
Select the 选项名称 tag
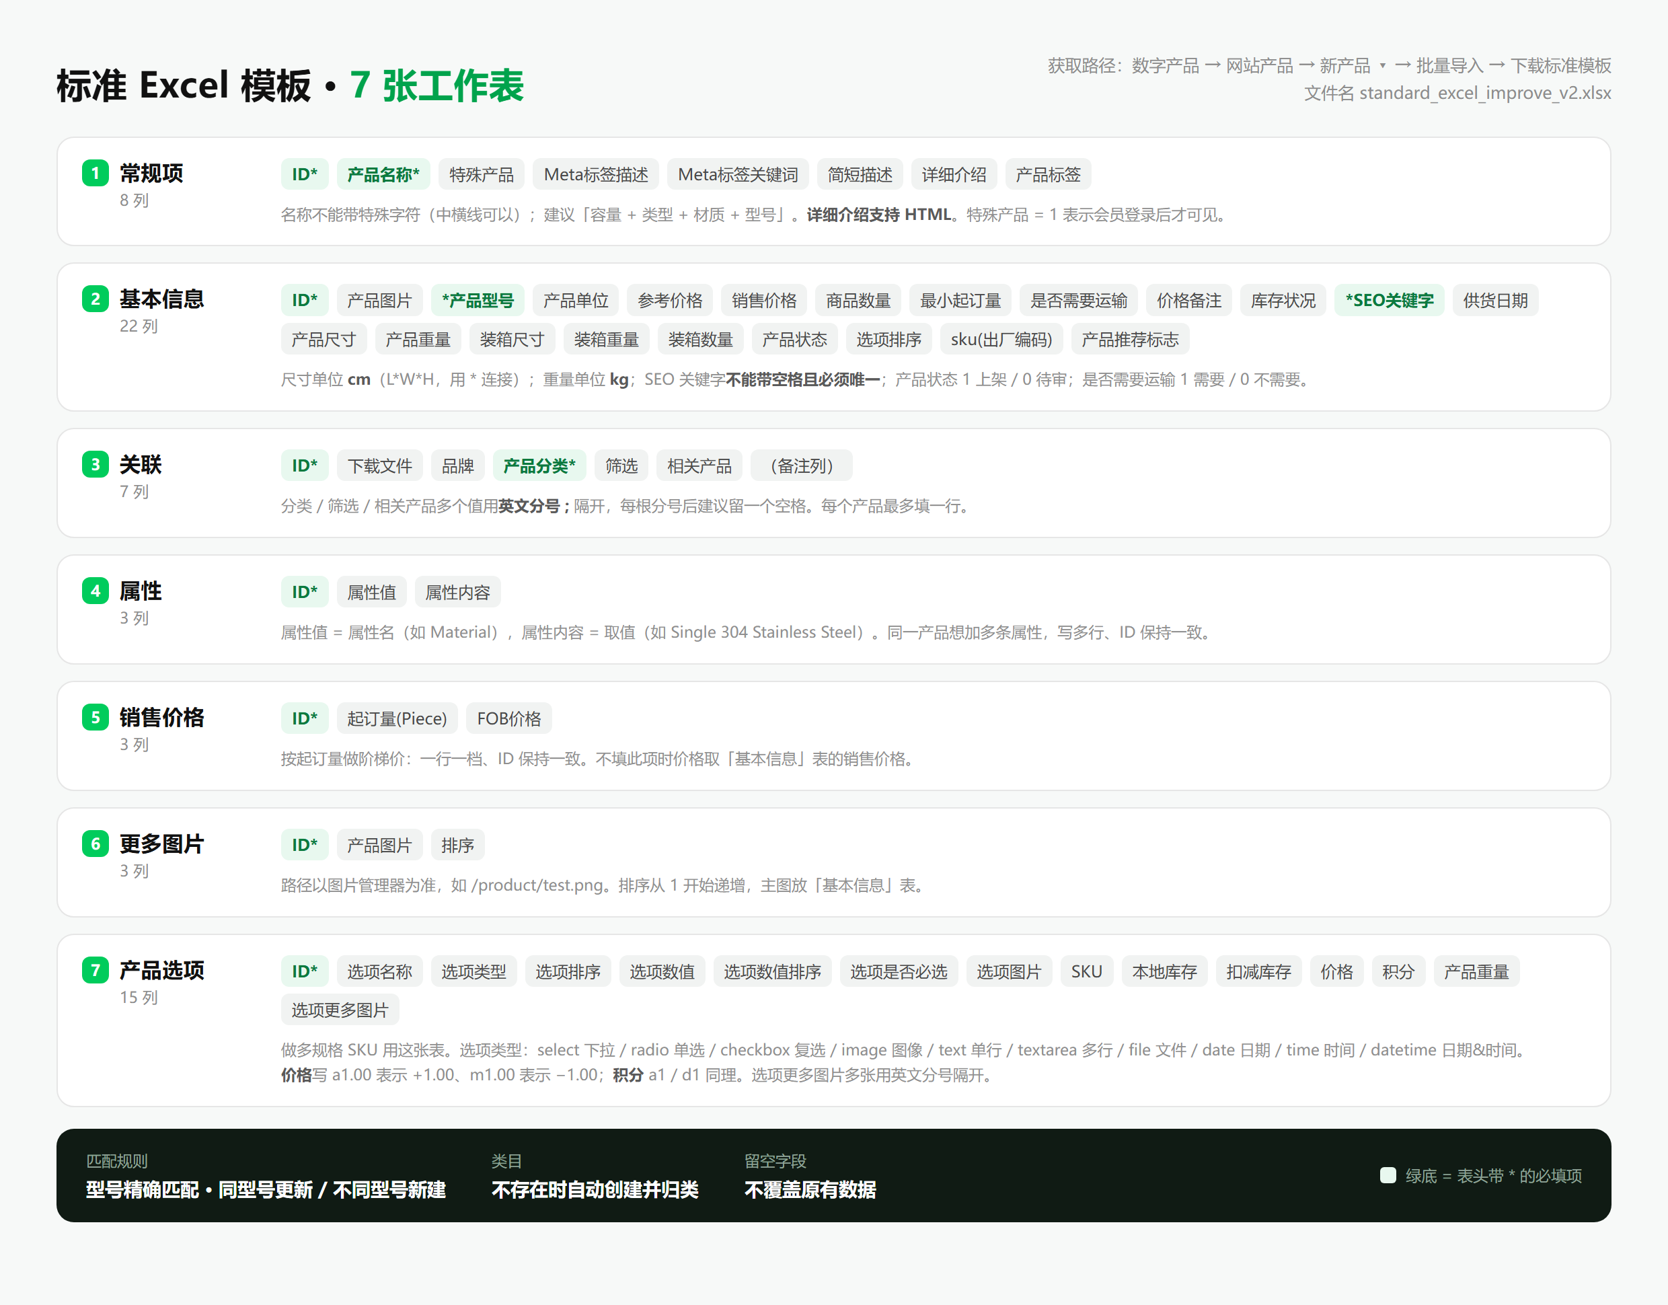pos(379,971)
